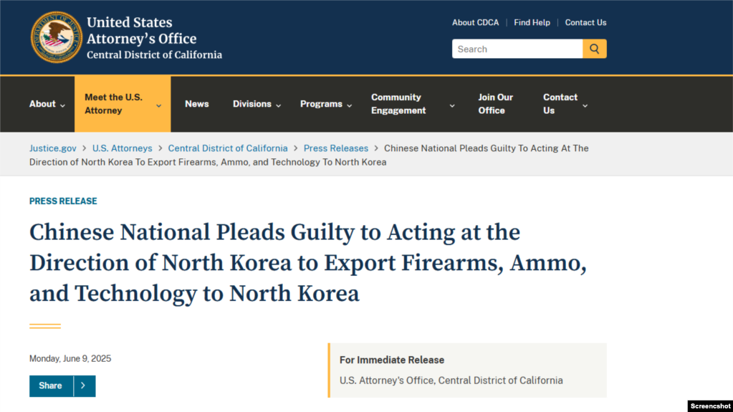Click the arrow icon beside Share
Screen dimensions: 733x412
(x=84, y=385)
